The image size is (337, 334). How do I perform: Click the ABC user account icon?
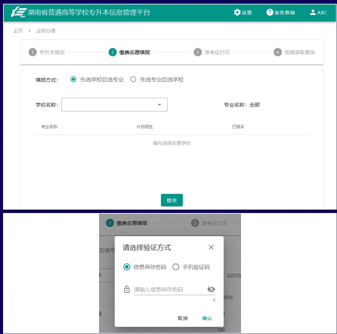pyautogui.click(x=312, y=12)
